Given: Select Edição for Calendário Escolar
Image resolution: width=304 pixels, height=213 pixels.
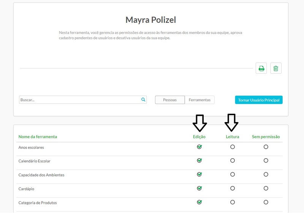Looking at the screenshot, I should (199, 161).
